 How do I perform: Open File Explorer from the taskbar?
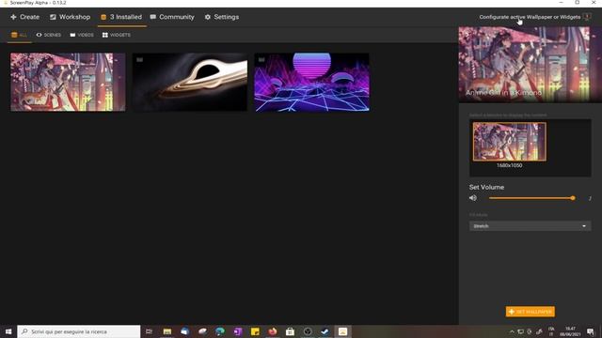point(167,331)
